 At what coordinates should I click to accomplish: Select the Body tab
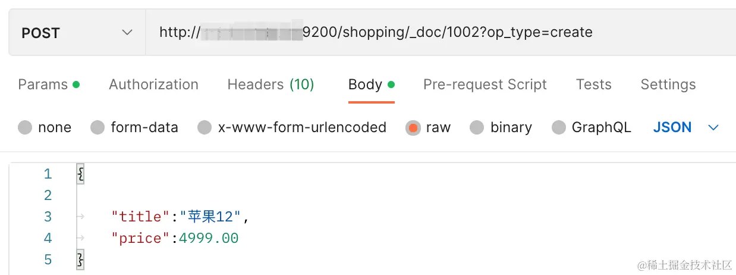(365, 85)
